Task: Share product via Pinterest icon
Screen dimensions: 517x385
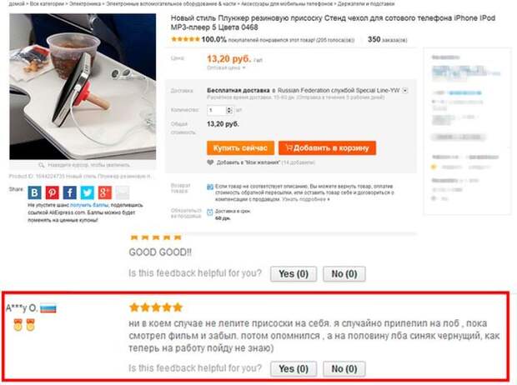Action: pyautogui.click(x=52, y=192)
